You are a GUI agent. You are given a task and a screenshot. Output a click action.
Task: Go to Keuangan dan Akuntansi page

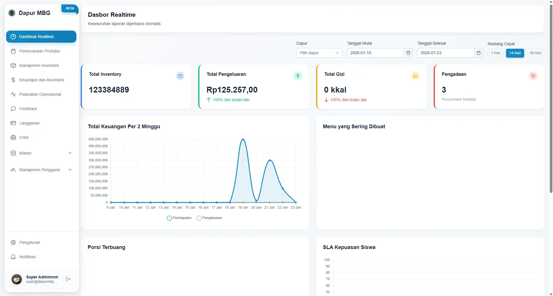click(x=41, y=80)
